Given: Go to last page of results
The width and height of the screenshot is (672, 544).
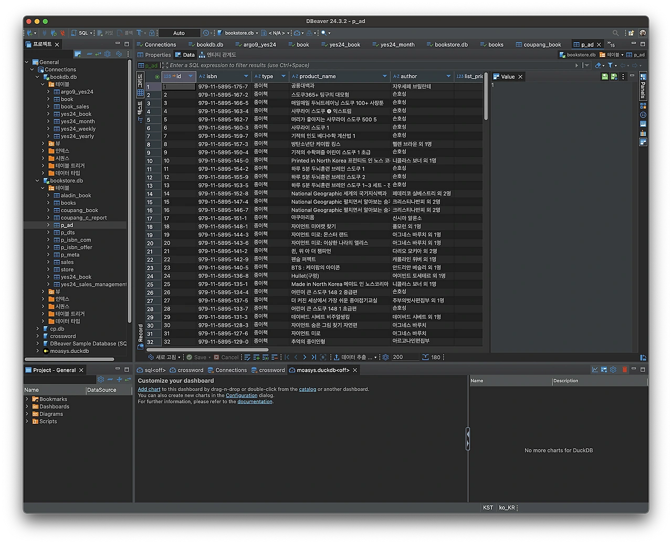Looking at the screenshot, I should pos(313,357).
